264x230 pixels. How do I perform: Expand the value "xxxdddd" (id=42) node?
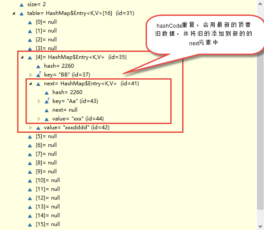(x=30, y=128)
